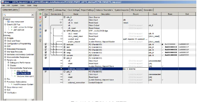This screenshot has width=198, height=102.
Task: Expand the DSP library category
Action: [x=5, y=46]
